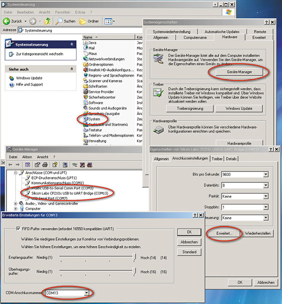Expand Audio-, Video- und Gamecontroller node
Viewport: 282px width, 304px height.
(x=15, y=203)
